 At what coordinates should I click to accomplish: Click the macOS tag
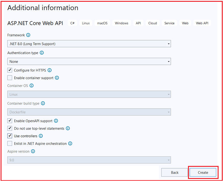[102, 23]
